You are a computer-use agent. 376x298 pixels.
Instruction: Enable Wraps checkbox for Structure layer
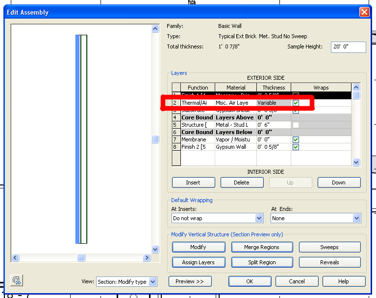tap(296, 125)
